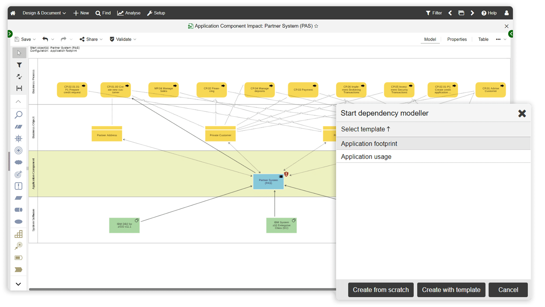
Task: Toggle the favorite star beside the title
Action: point(316,26)
